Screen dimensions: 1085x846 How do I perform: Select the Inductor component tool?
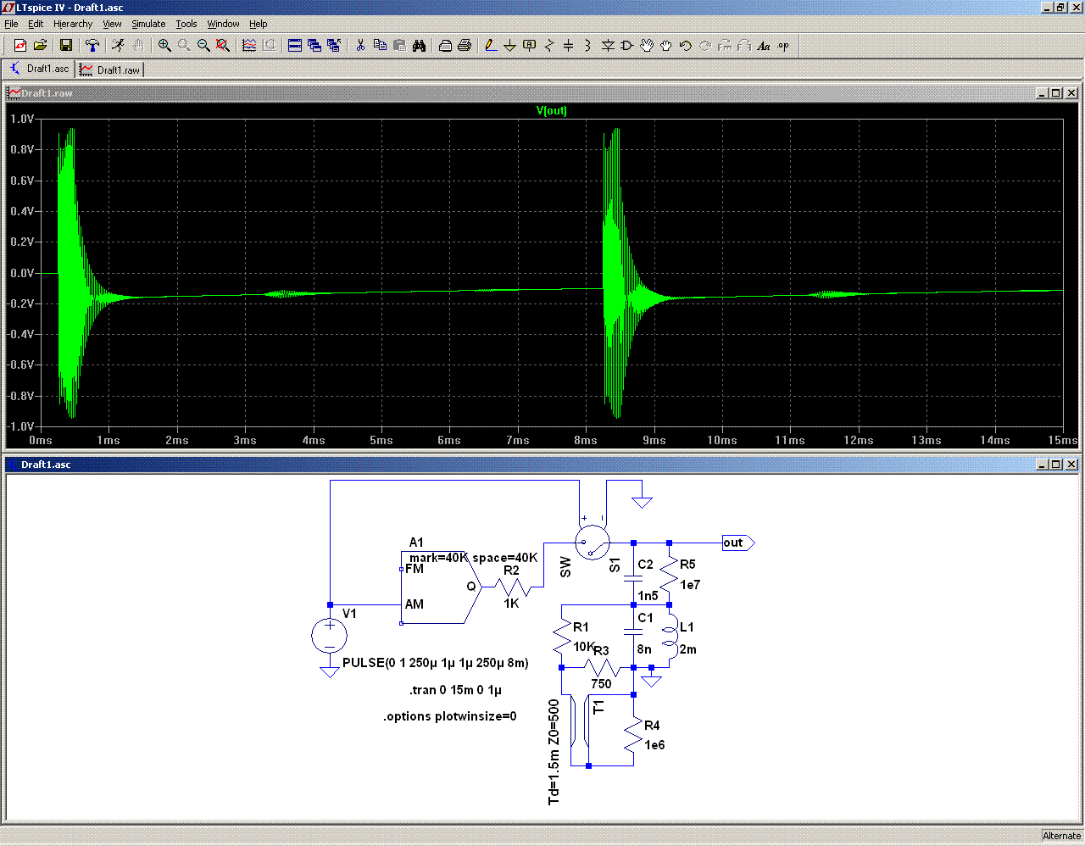click(x=587, y=46)
